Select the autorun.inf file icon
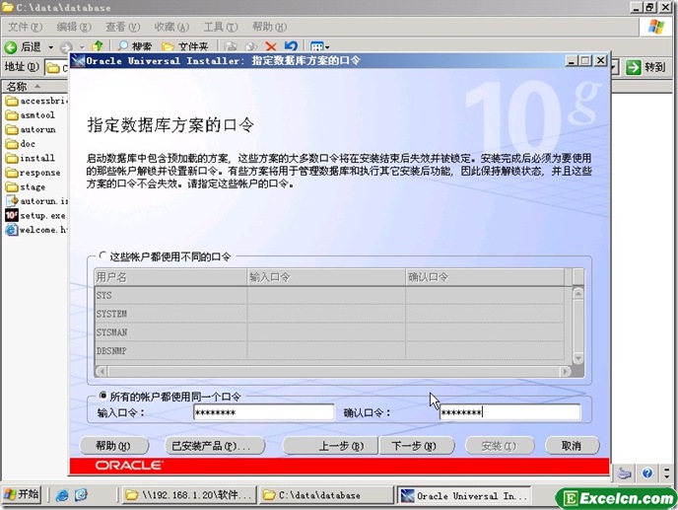The image size is (678, 510). click(x=12, y=201)
